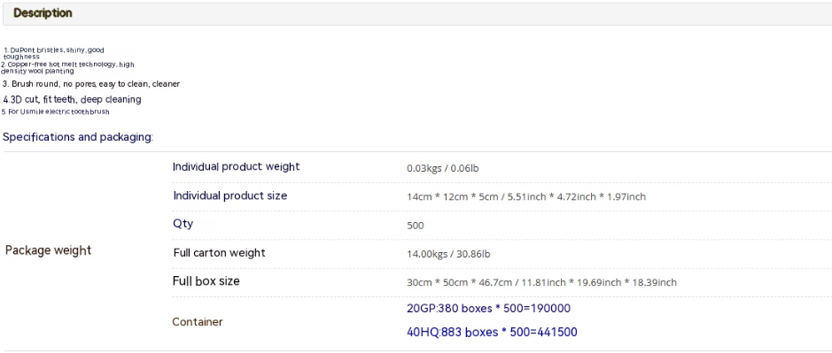Image resolution: width=832 pixels, height=353 pixels.
Task: Click the copper-free hot melt technology text
Action: [67, 67]
